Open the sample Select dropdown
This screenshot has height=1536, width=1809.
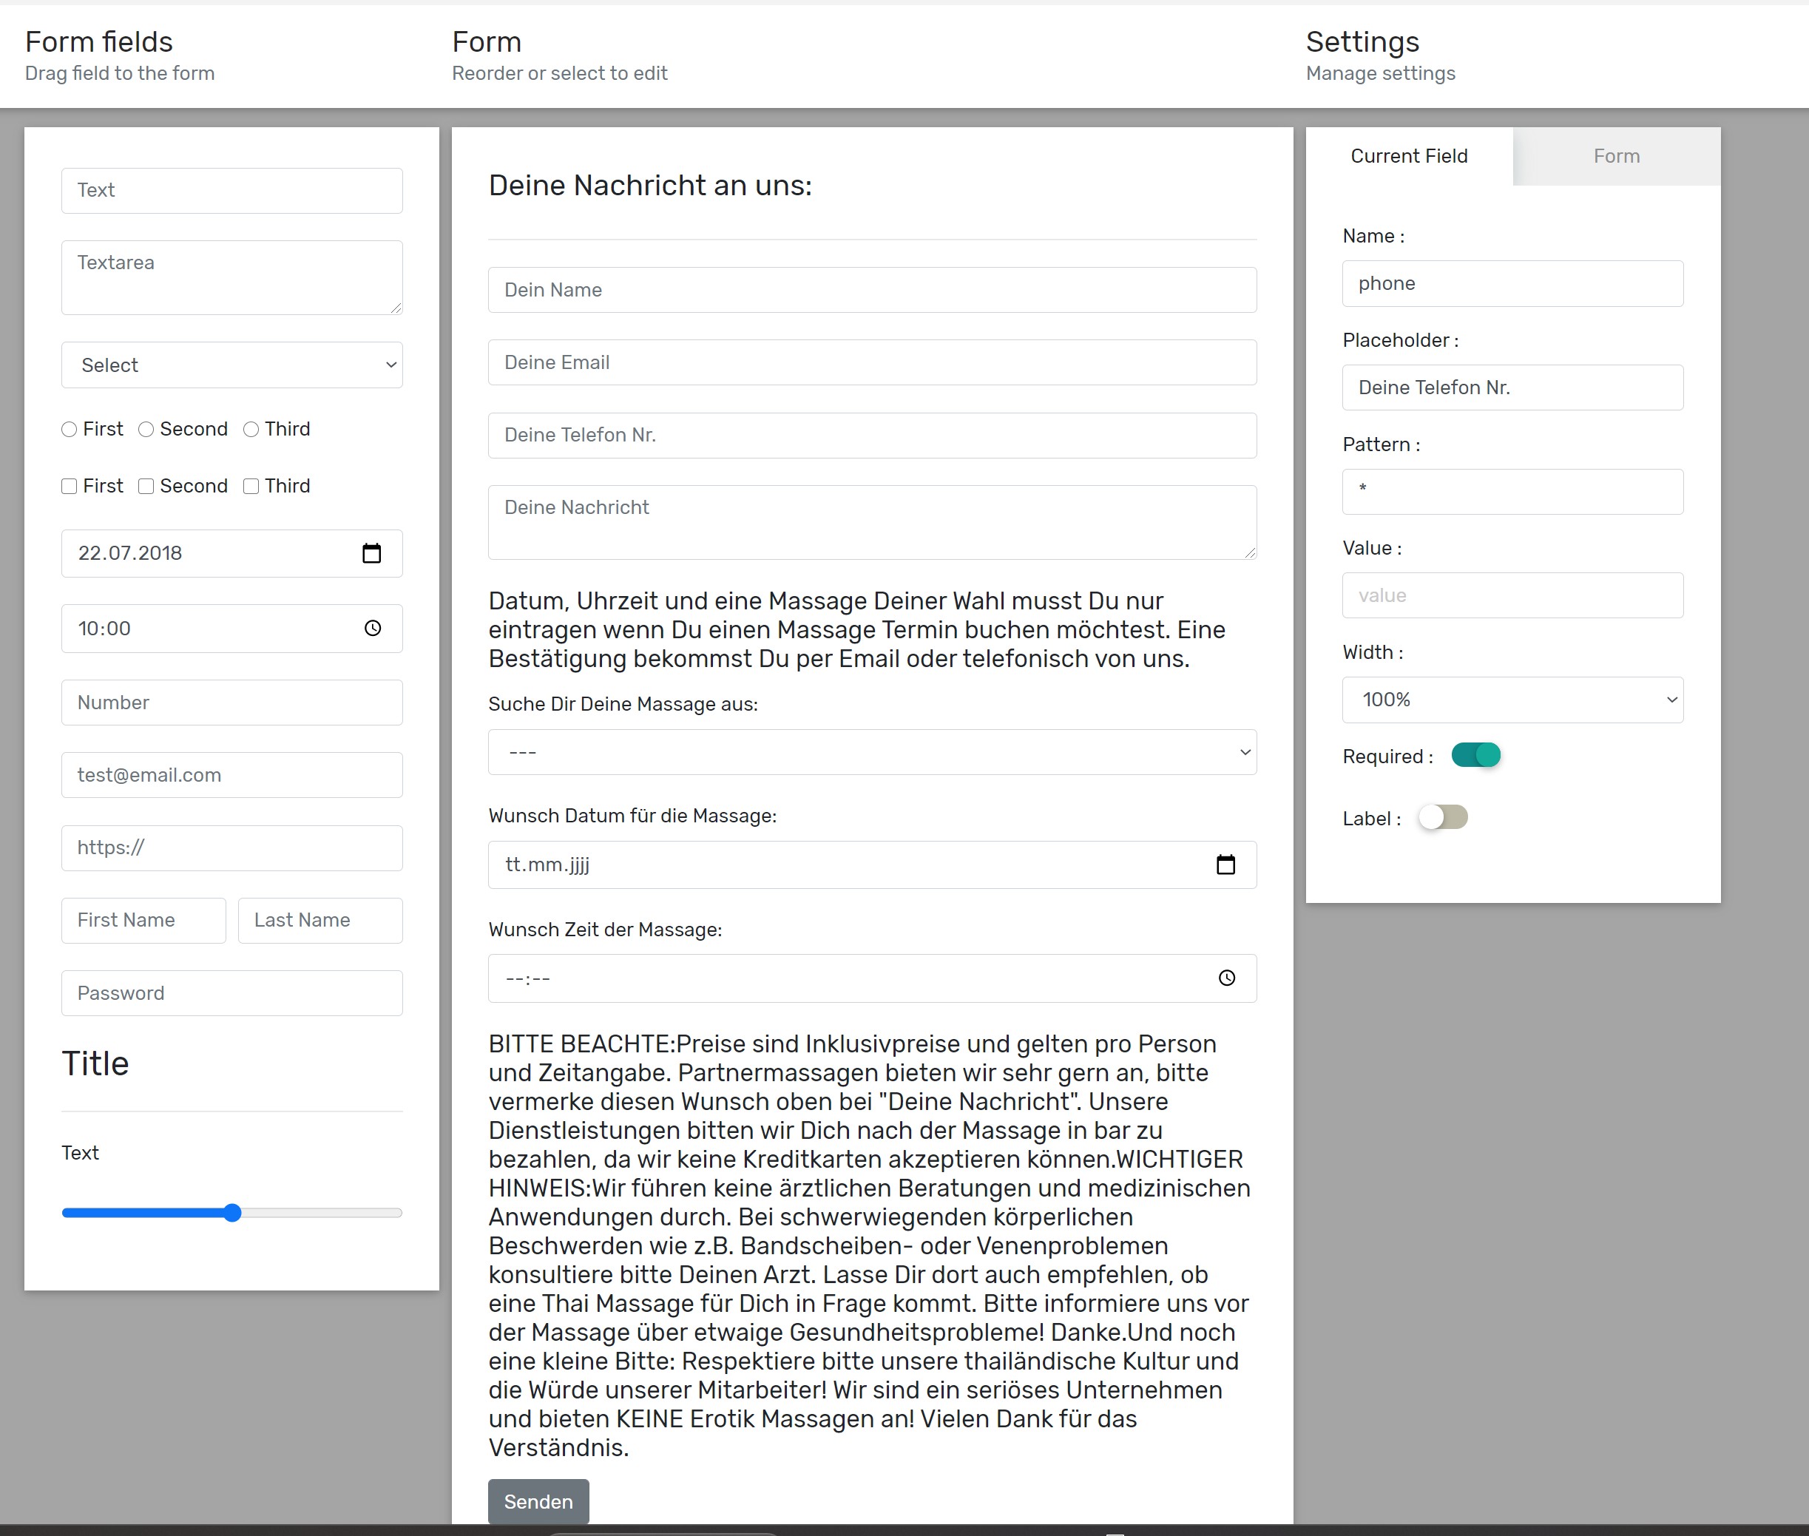pyautogui.click(x=231, y=366)
